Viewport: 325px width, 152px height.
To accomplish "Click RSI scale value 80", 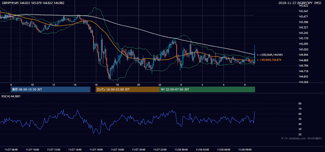I will coord(300,104).
